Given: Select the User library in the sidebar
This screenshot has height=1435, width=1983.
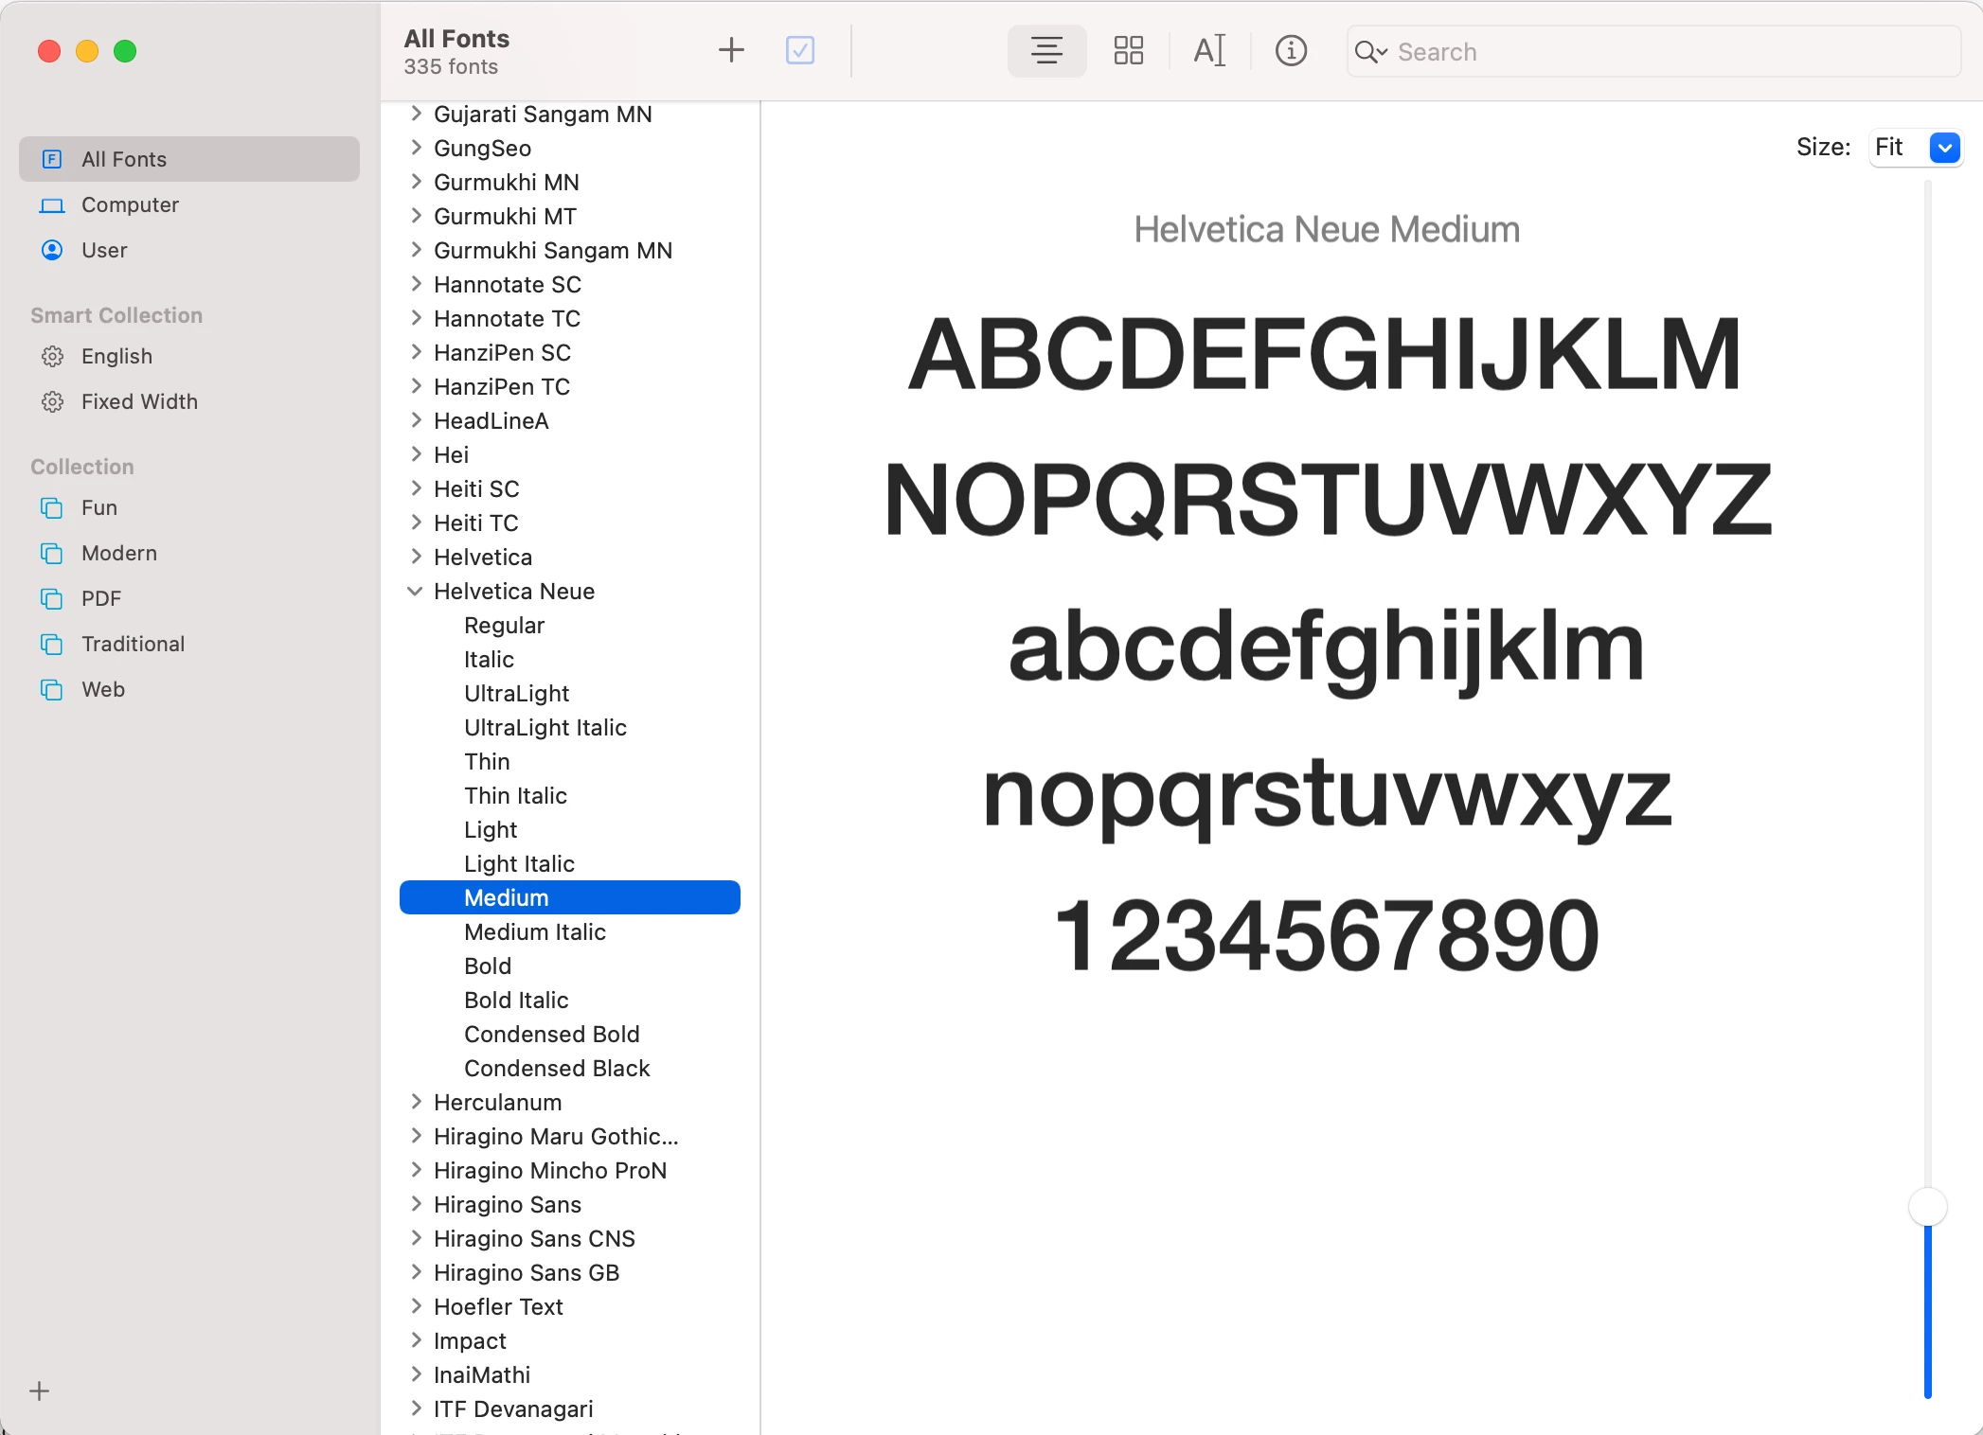Looking at the screenshot, I should click(x=104, y=250).
